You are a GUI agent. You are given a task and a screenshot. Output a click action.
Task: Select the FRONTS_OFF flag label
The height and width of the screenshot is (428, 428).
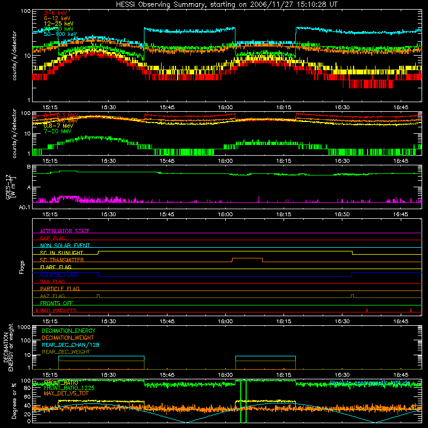click(x=57, y=303)
